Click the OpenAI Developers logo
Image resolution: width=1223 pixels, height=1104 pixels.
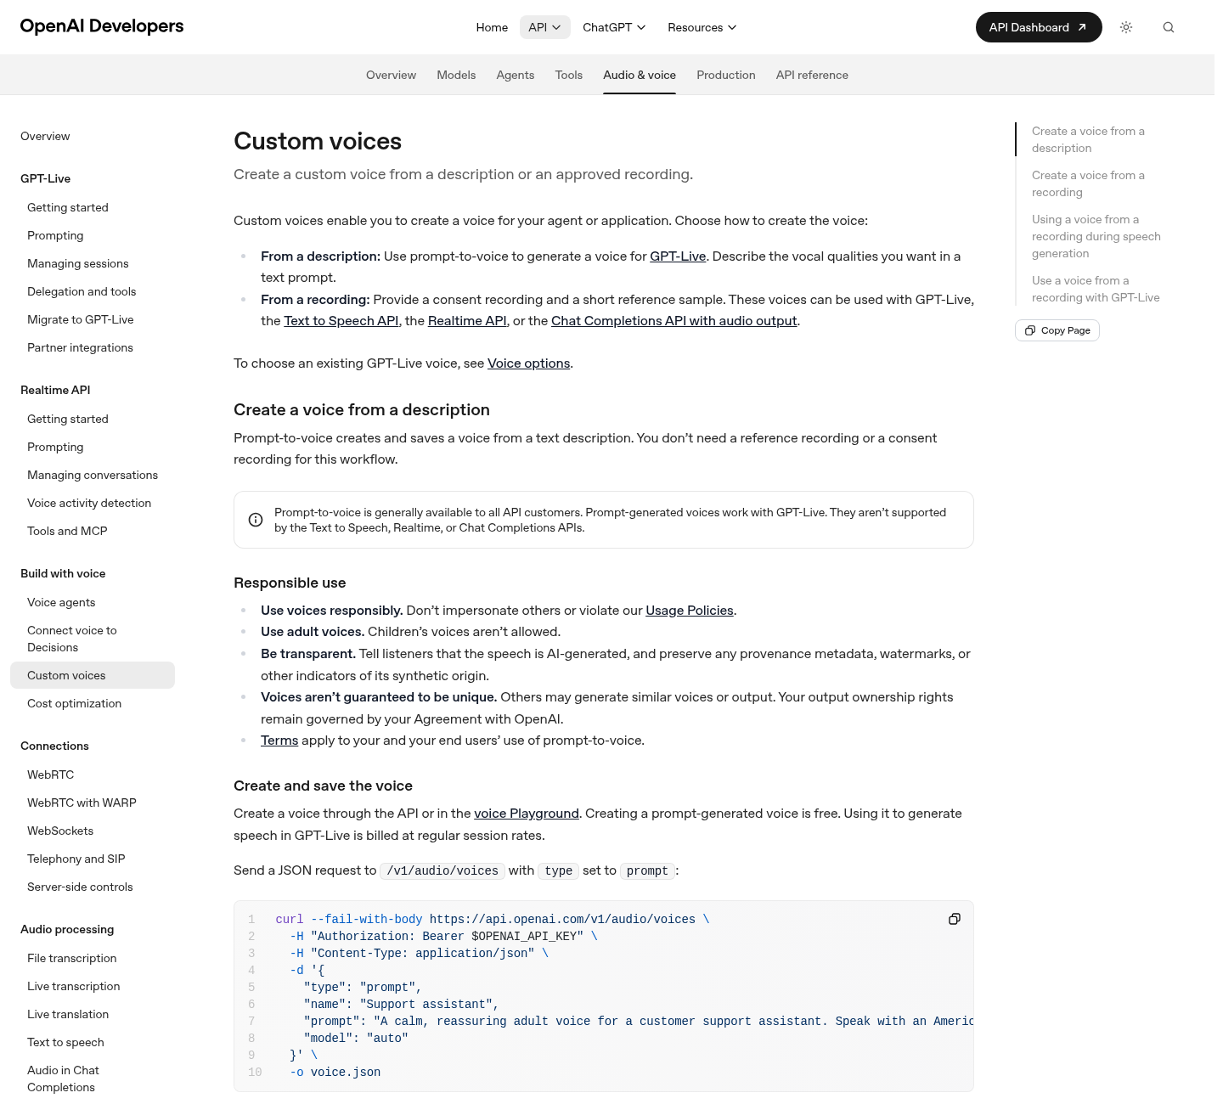(x=102, y=26)
